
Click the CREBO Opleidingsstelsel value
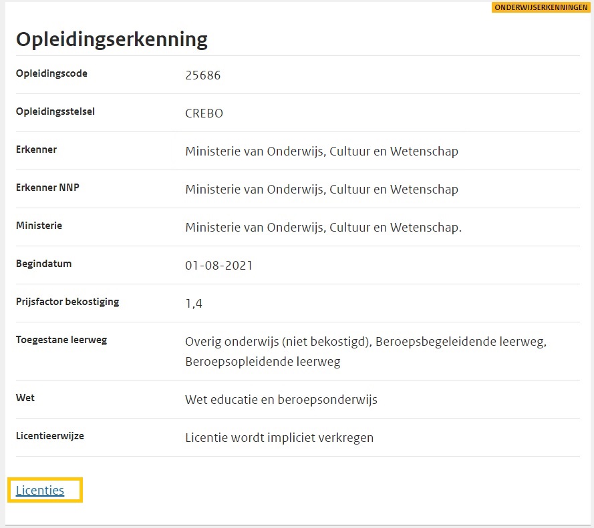tap(204, 113)
